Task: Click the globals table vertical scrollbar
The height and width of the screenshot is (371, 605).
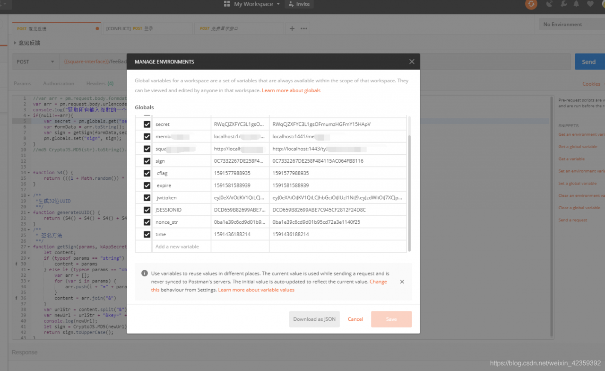Action: (x=409, y=193)
